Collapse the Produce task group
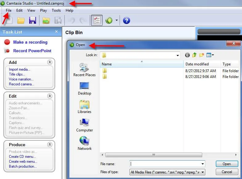The image size is (242, 179). 50,145
